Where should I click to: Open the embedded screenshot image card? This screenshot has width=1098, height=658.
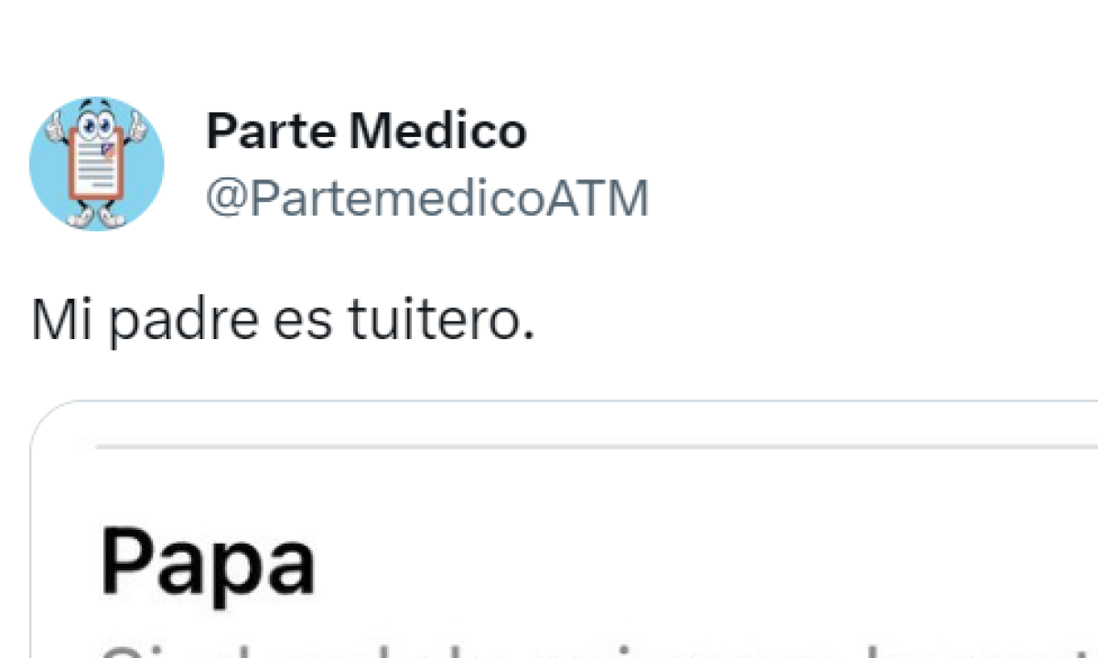565,530
